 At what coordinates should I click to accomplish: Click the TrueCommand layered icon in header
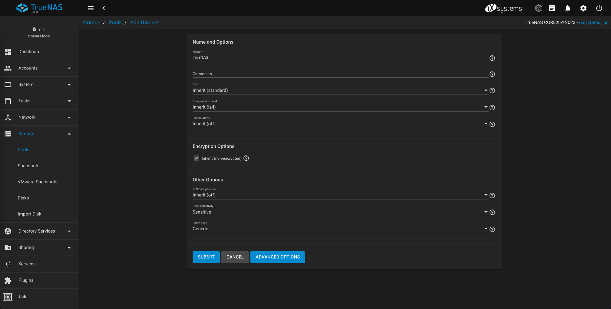coord(538,8)
